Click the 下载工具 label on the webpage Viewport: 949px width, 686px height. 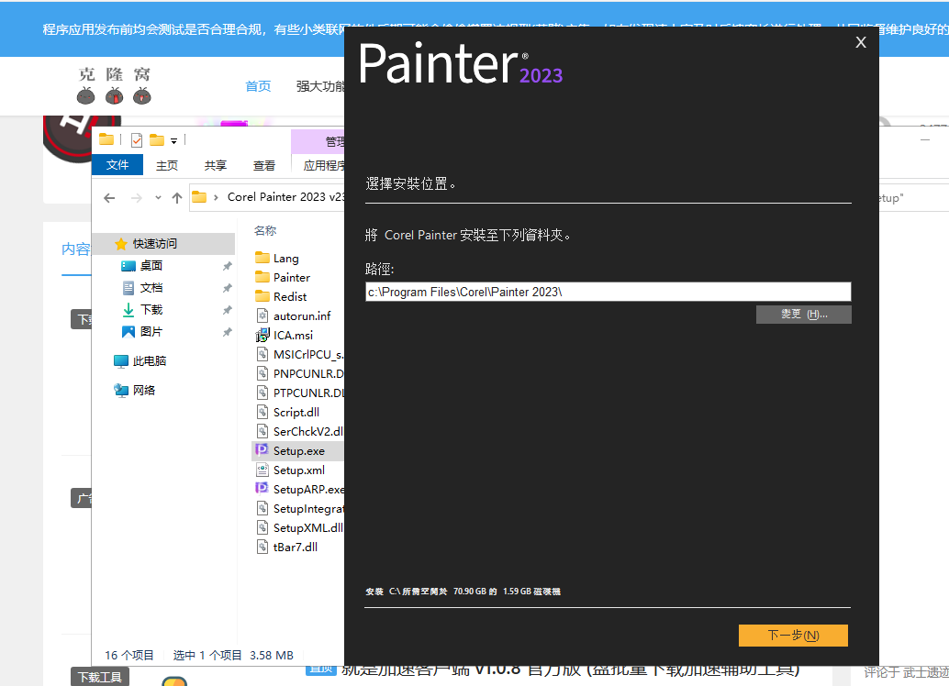100,677
